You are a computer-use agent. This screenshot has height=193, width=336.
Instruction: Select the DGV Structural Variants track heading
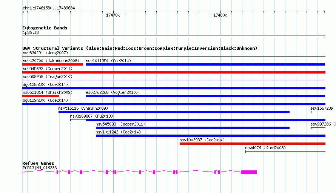pos(140,48)
